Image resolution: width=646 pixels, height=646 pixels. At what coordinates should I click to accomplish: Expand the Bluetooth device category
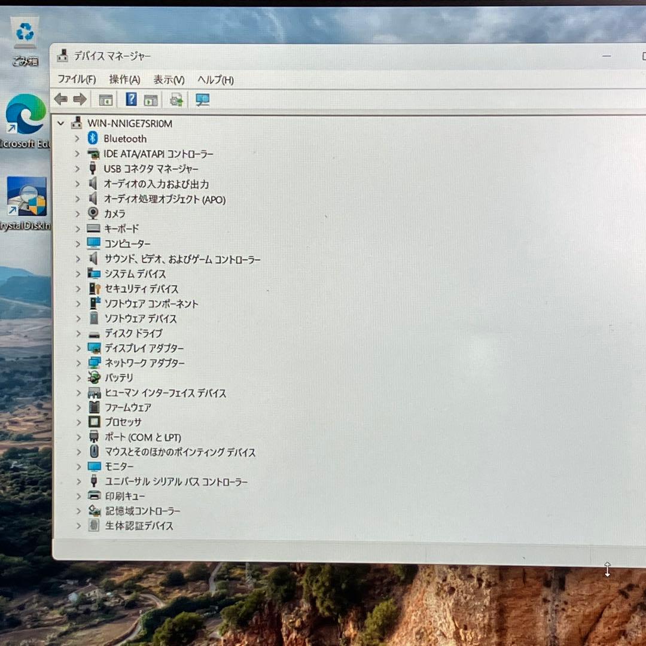(77, 138)
